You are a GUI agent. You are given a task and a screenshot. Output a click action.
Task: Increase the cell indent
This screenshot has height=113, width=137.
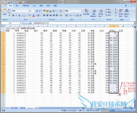[57, 15]
